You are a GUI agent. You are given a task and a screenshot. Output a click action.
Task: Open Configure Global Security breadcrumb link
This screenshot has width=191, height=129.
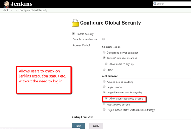[x=33, y=10]
